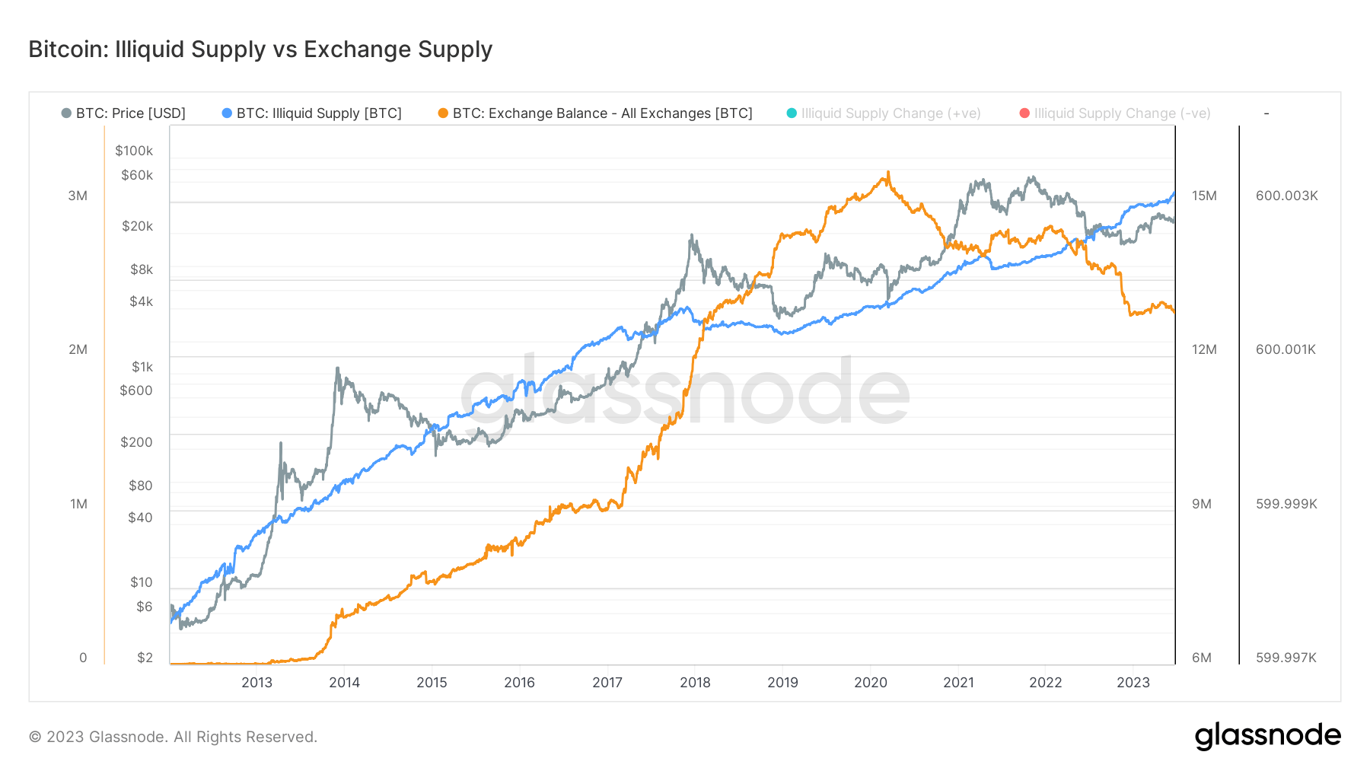Click the chart title Bitcoin: Illiquid Supply vs Exchange Supply

(x=260, y=49)
